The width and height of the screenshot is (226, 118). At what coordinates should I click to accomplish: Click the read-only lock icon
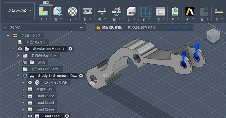tap(98, 27)
